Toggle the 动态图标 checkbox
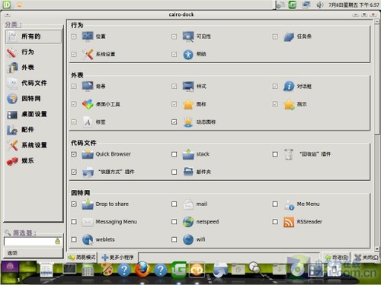The image size is (381, 285). tap(174, 122)
